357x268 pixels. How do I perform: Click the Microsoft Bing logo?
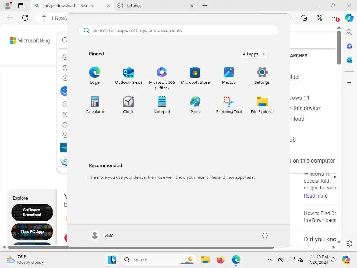[x=30, y=40]
